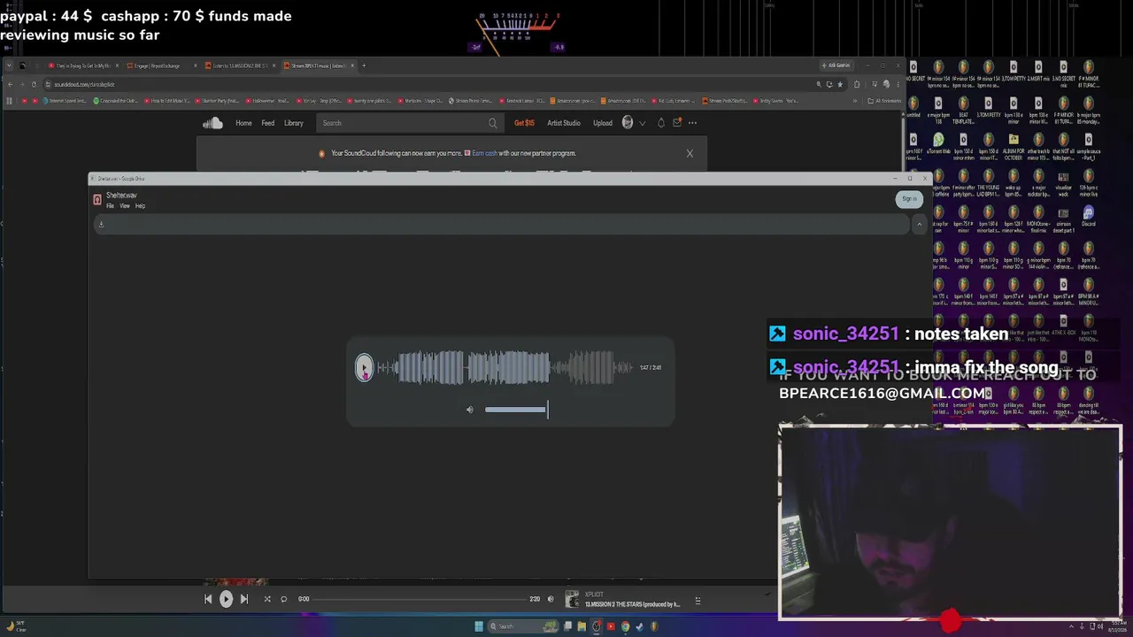Play the Shelter.wav audio in Drive viewer

coord(364,367)
